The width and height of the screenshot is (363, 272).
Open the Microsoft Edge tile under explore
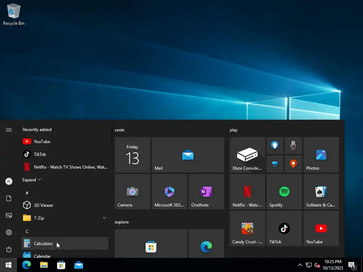206,243
